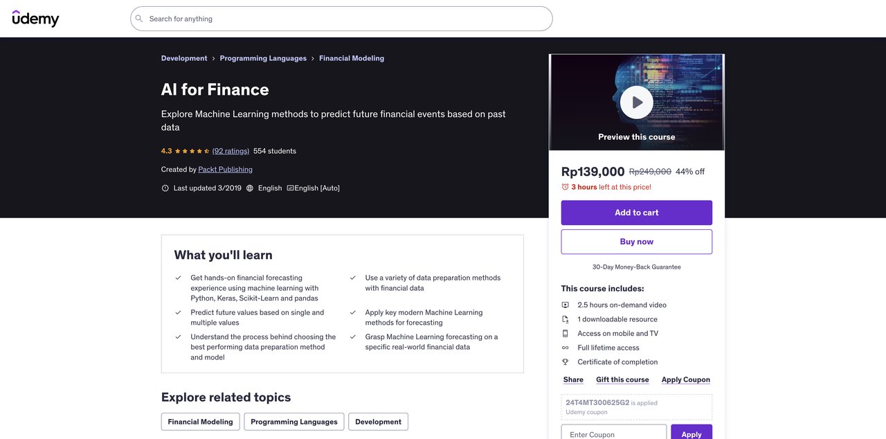Click the course preview thumbnail image

(x=637, y=102)
